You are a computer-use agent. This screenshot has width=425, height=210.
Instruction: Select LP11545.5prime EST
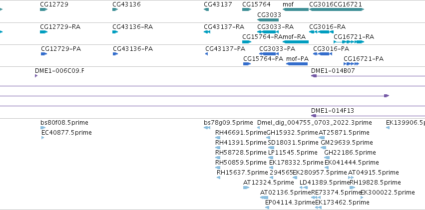tap(271, 158)
